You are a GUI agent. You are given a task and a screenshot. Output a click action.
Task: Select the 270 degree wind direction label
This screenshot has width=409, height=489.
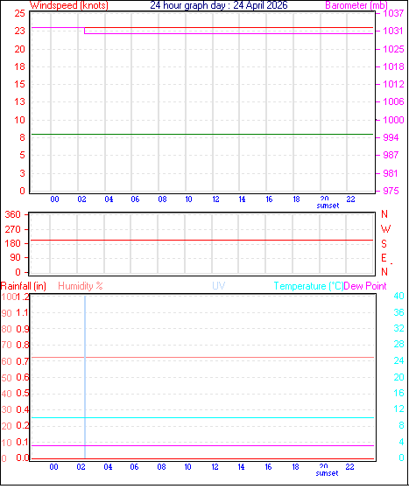click(13, 229)
